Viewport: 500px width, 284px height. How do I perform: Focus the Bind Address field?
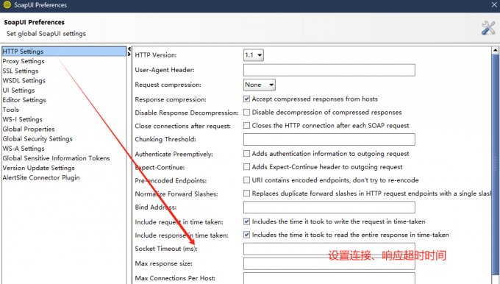[x=329, y=207]
